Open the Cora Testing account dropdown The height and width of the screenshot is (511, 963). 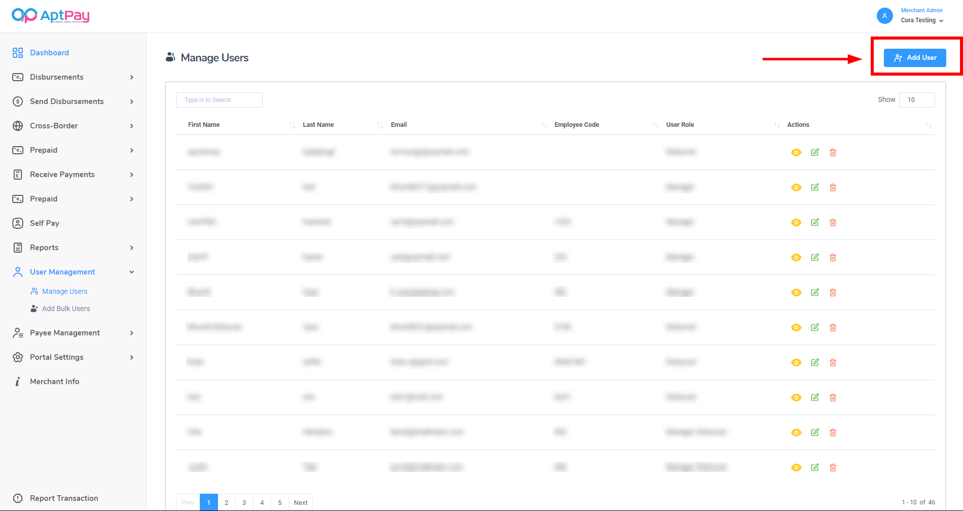(x=922, y=20)
